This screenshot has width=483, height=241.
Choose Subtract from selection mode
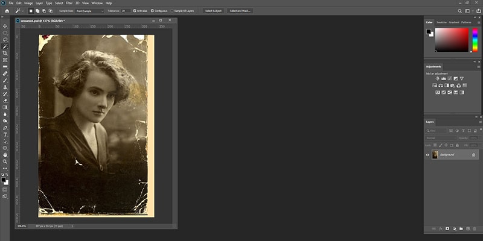(x=43, y=11)
